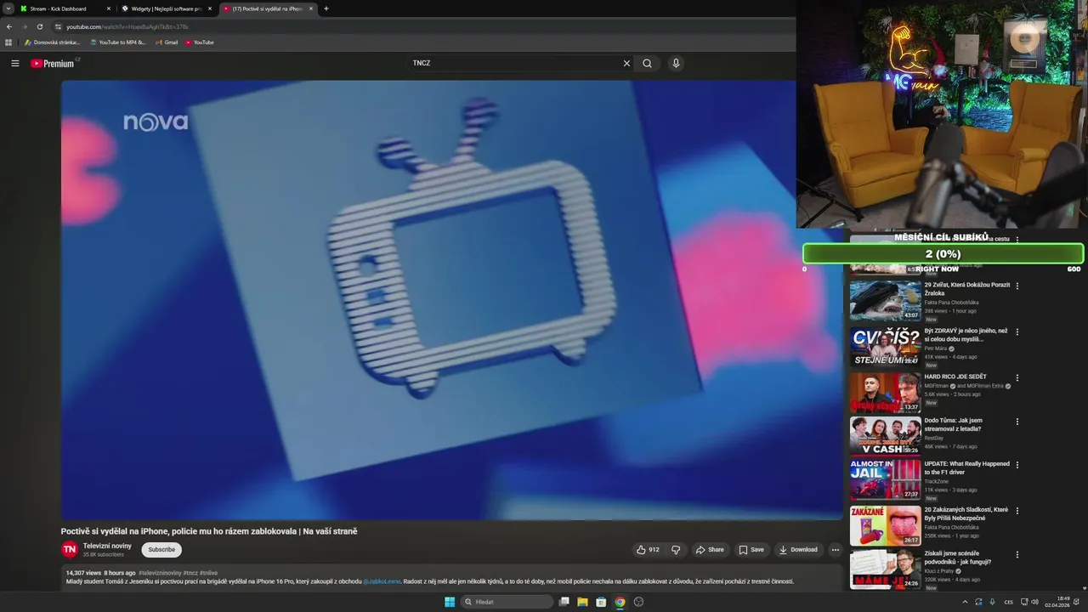Open Task View on taskbar
The height and width of the screenshot is (612, 1088).
tap(564, 602)
